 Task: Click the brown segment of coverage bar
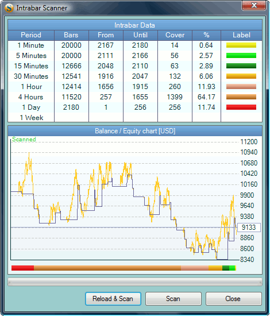click(107, 268)
